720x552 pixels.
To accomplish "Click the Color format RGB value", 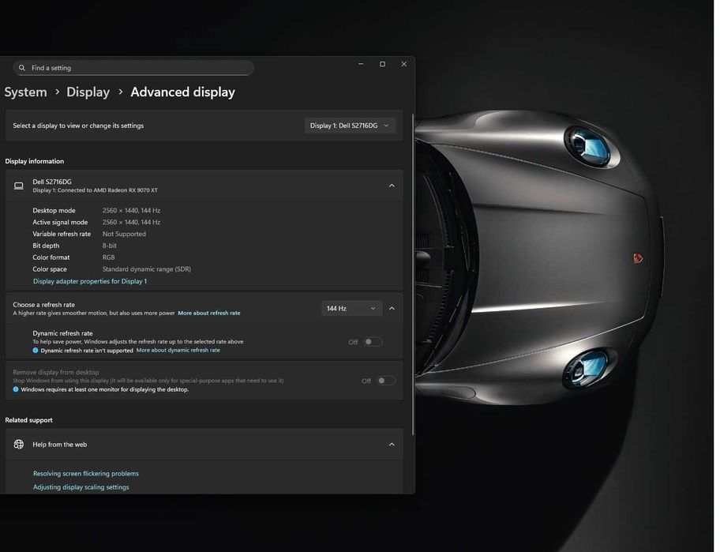I will pos(108,257).
